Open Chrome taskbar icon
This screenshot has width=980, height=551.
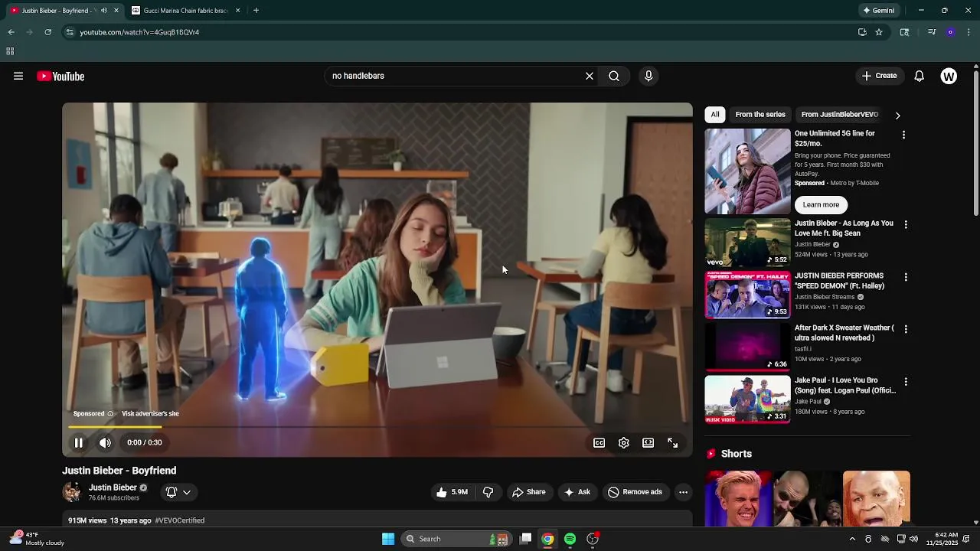[x=547, y=539]
